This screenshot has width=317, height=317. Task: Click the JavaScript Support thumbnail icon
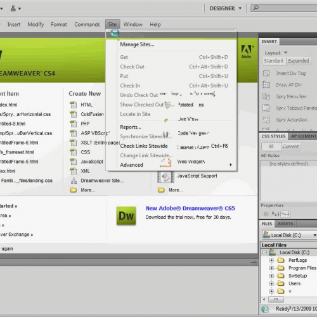click(166, 177)
